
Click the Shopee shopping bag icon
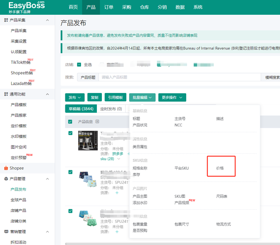click(6, 168)
